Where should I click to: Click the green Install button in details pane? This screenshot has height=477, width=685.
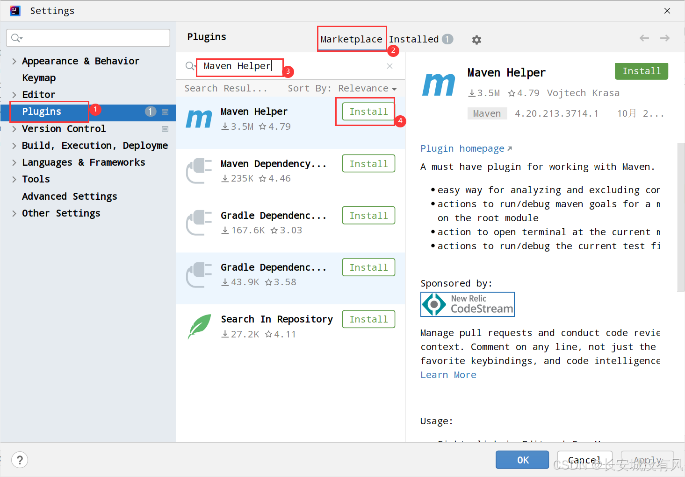pyautogui.click(x=642, y=71)
